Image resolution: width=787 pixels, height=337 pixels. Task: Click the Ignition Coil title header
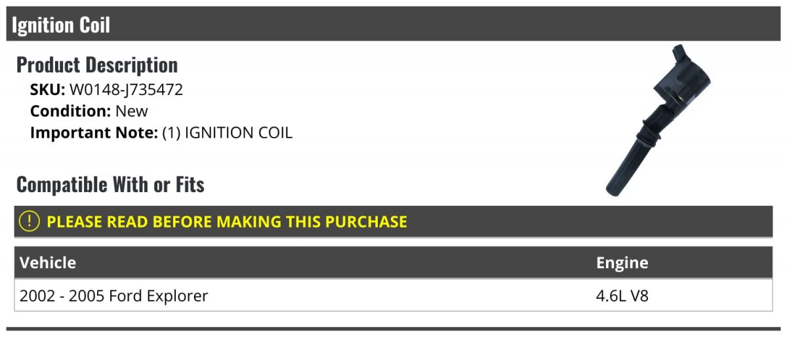pos(61,25)
